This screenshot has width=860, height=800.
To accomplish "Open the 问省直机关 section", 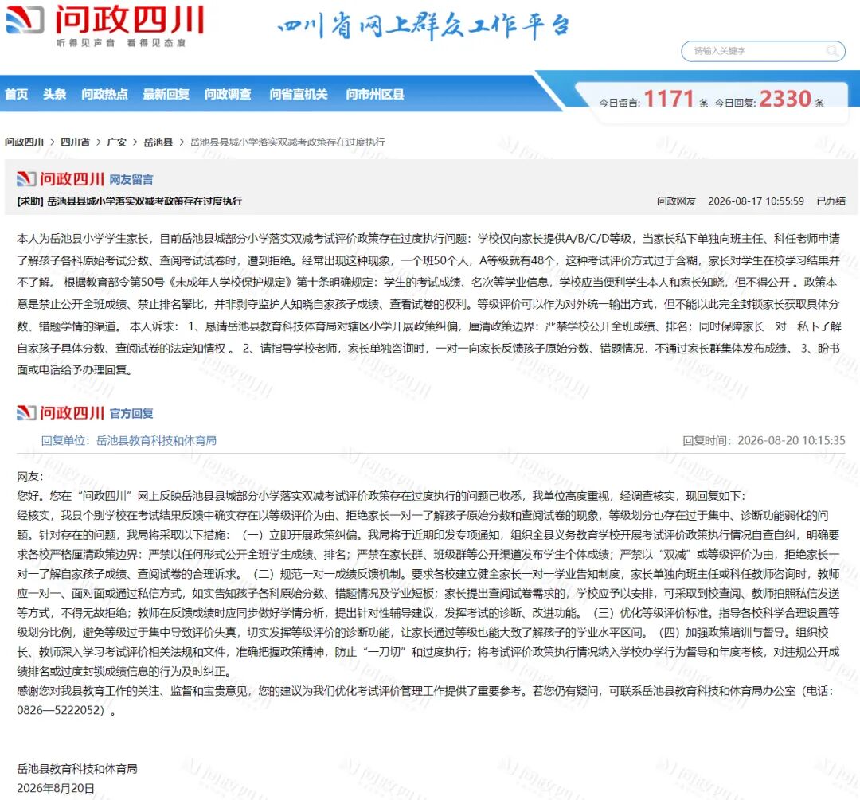I will pyautogui.click(x=299, y=94).
